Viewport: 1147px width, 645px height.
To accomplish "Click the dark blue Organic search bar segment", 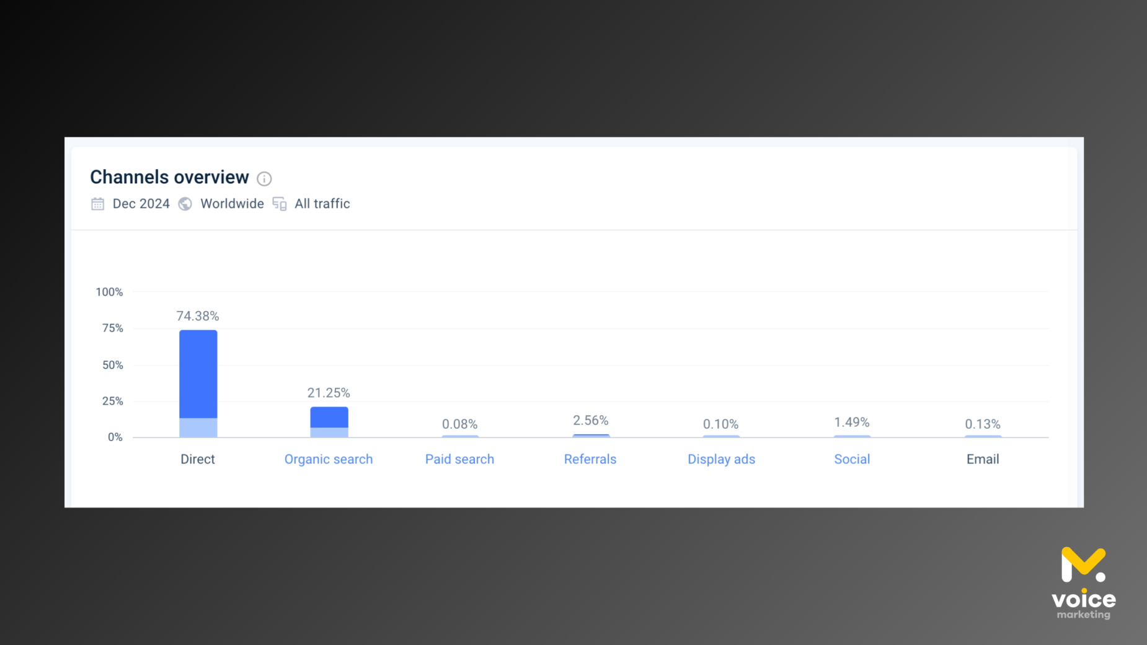I will tap(329, 417).
